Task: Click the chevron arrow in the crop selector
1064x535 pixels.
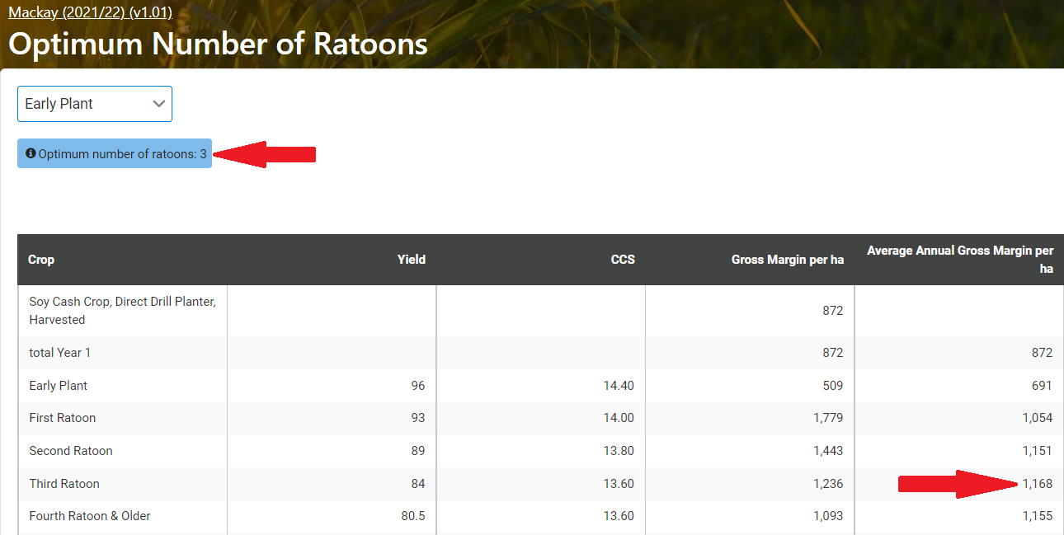Action: (159, 104)
